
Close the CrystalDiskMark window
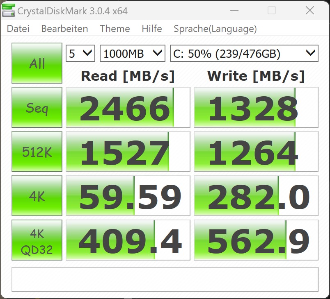pos(310,10)
